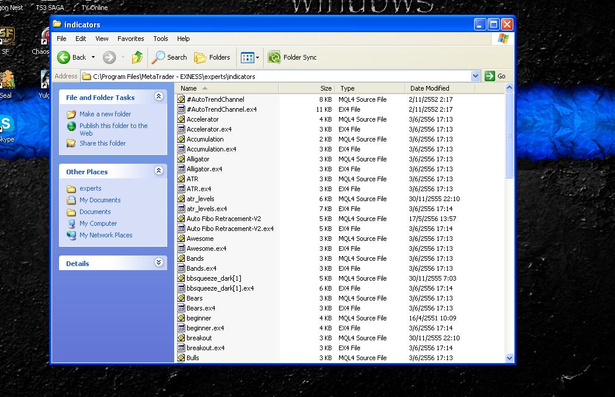The width and height of the screenshot is (615, 397).
Task: Click scrollbar up arrow in file list
Action: point(509,88)
